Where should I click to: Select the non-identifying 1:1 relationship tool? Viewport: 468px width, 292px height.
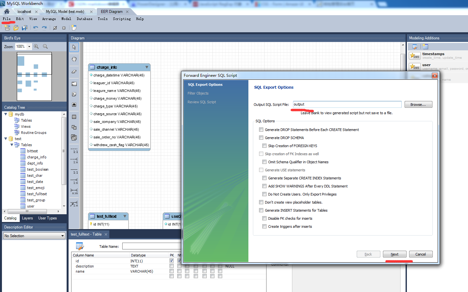74,150
